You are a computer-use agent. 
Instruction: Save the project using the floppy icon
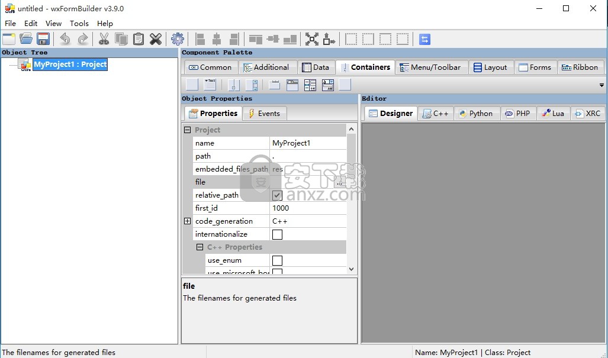[43, 39]
